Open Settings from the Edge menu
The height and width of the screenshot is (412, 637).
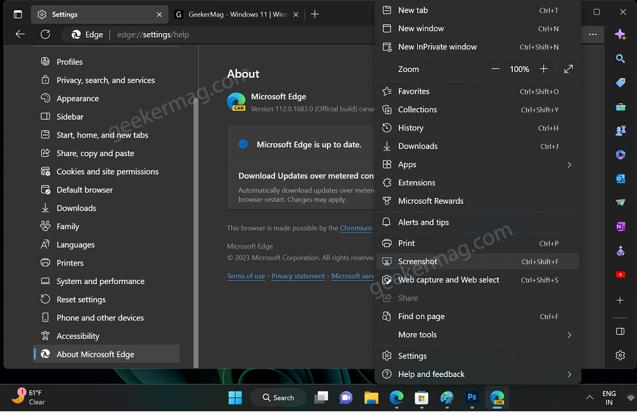[x=478, y=356]
